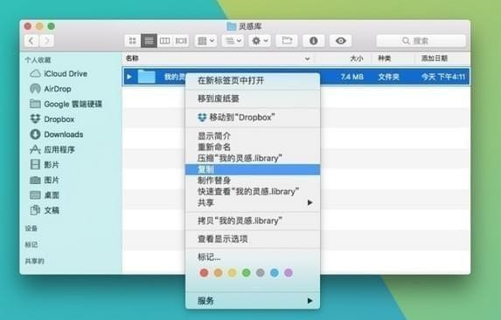
Task: Toggle sort order chevron in 名称 header
Action: (307, 58)
